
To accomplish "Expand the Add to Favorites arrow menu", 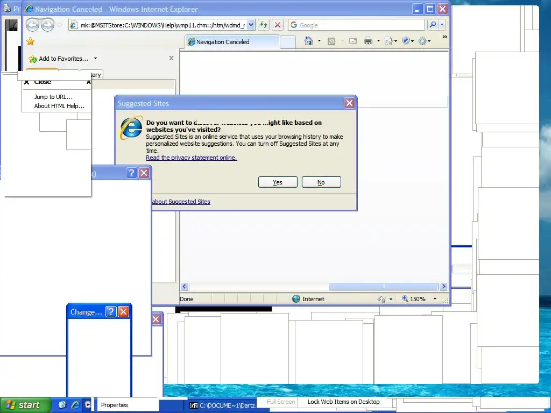I will coord(95,59).
